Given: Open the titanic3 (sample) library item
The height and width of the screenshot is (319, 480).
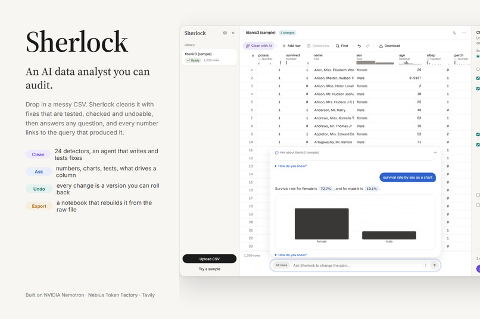Looking at the screenshot, I should pos(210,57).
